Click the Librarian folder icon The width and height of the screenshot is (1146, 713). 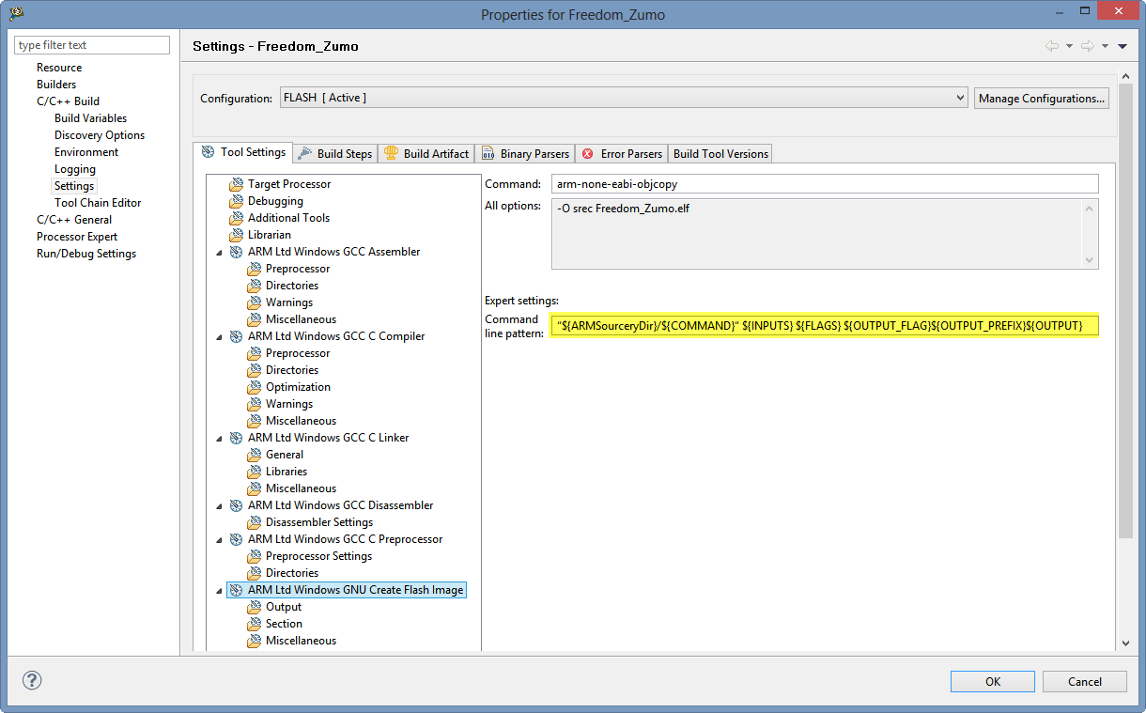[236, 235]
